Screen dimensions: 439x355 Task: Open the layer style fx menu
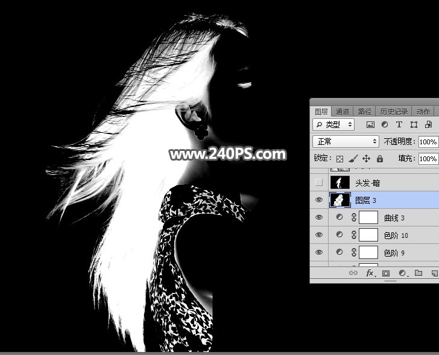[370, 273]
